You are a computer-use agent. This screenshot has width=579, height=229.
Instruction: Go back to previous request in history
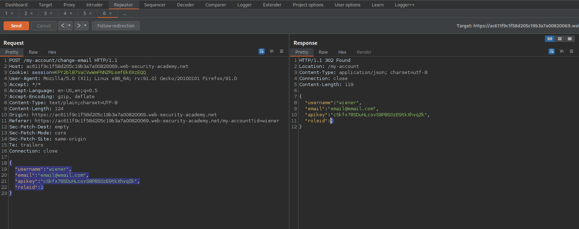click(63, 26)
